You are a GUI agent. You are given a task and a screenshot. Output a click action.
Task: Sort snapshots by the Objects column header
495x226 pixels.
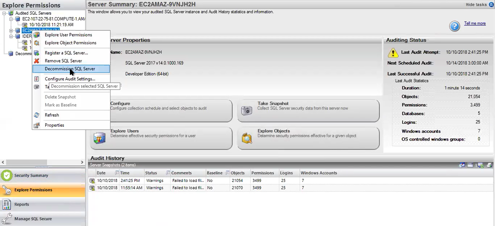click(x=240, y=173)
